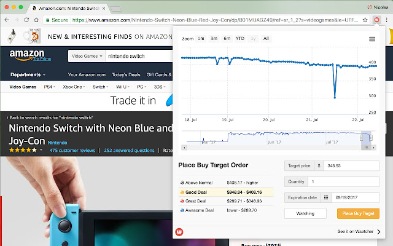Image resolution: width=393 pixels, height=246 pixels.
Task: Click the red Waatcher logo in popup footer
Action: 179,232
